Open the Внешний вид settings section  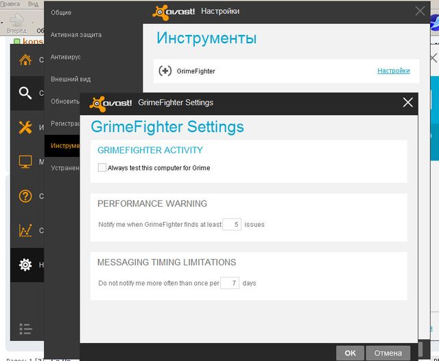tap(71, 79)
